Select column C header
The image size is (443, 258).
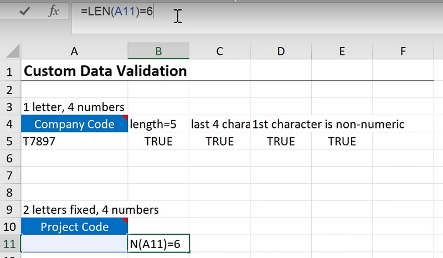pyautogui.click(x=219, y=51)
